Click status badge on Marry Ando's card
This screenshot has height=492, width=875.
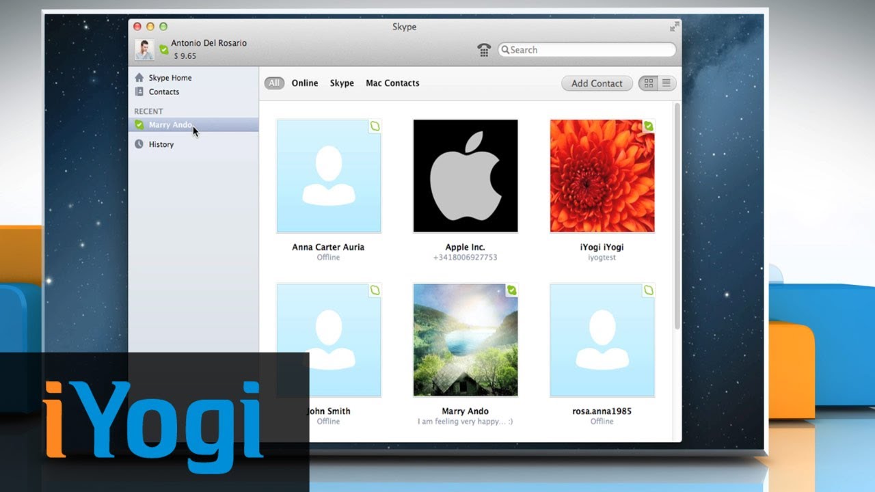[511, 290]
